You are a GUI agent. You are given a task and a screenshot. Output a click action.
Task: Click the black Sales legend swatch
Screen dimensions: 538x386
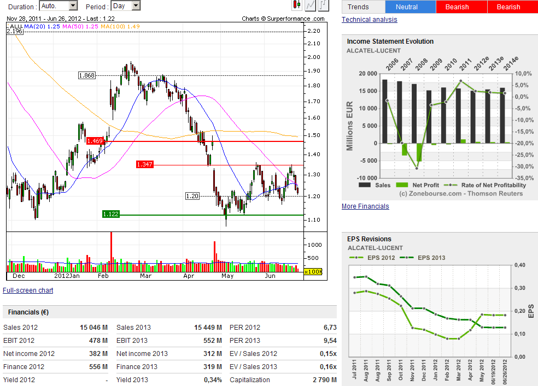(364, 185)
